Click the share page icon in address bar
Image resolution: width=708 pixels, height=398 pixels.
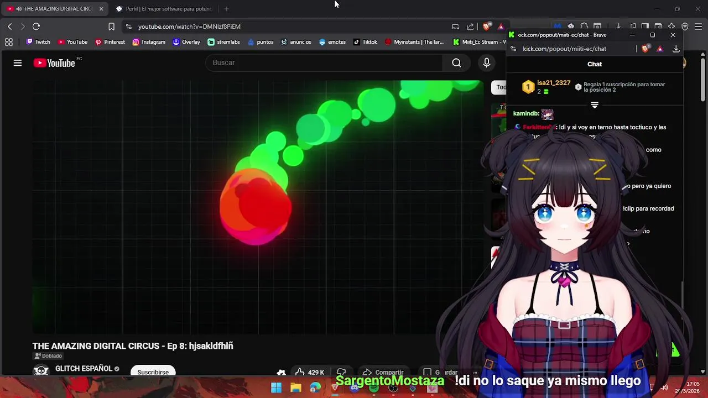470,27
